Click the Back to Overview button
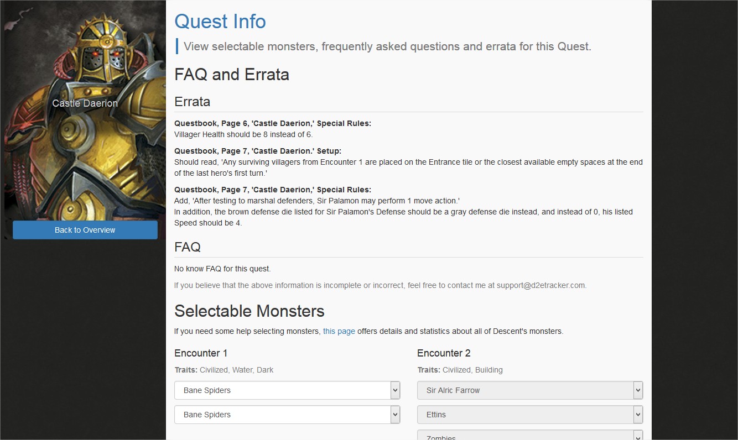Screen dimensions: 738x440 [85, 229]
